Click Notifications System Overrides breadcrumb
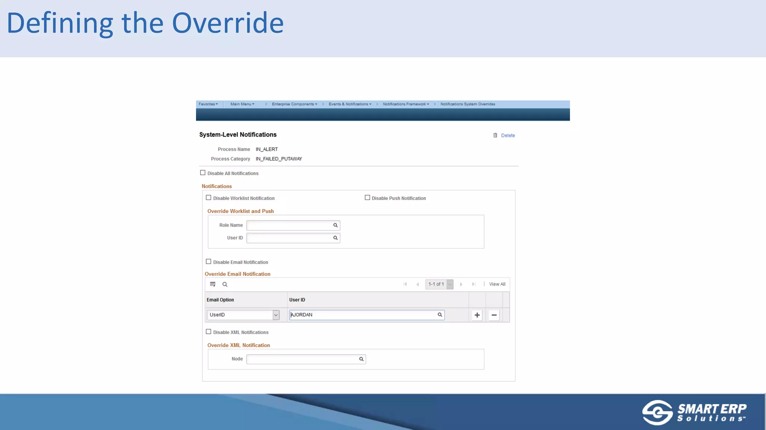 pos(468,104)
